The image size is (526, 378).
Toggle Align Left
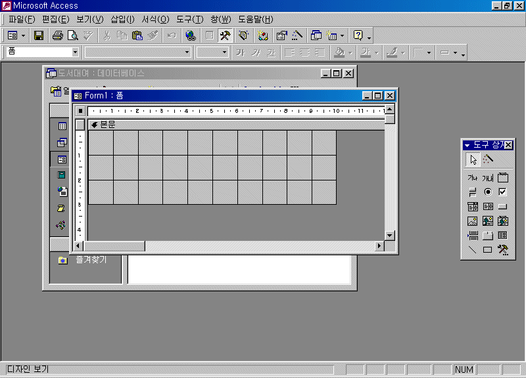tap(289, 52)
